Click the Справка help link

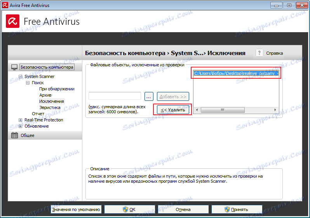tap(274, 53)
